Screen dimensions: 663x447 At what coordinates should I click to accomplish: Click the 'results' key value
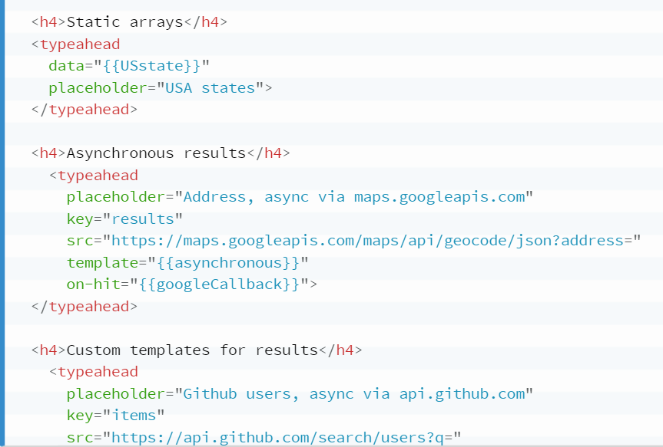[x=143, y=219]
